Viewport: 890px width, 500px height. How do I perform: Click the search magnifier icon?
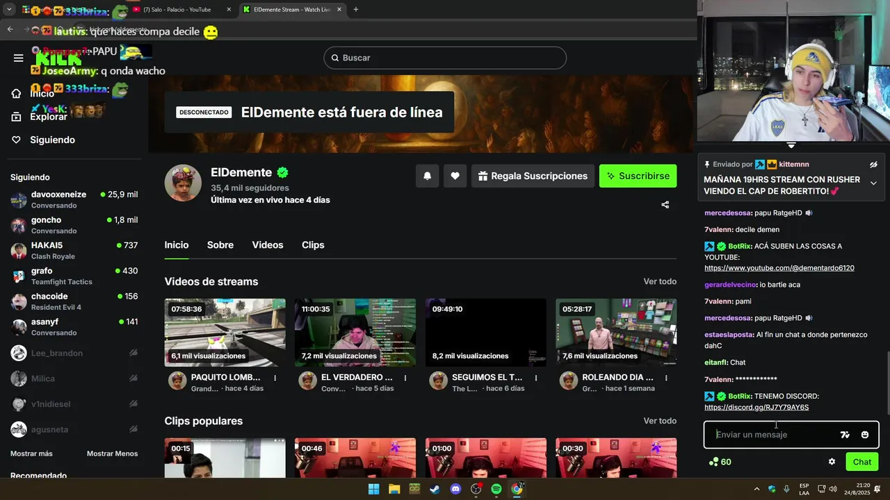(334, 58)
